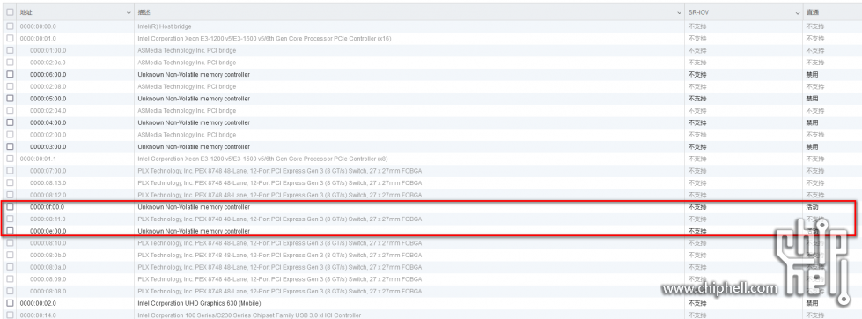Click the greyed checkbox for 0000:00:00.0 Host bridge
The height and width of the screenshot is (319, 862).
(x=10, y=26)
